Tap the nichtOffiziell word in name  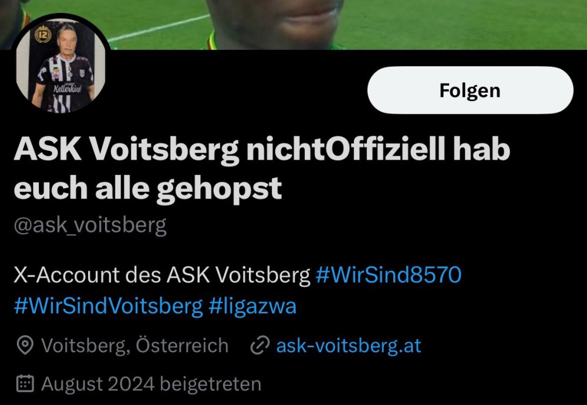pyautogui.click(x=346, y=149)
